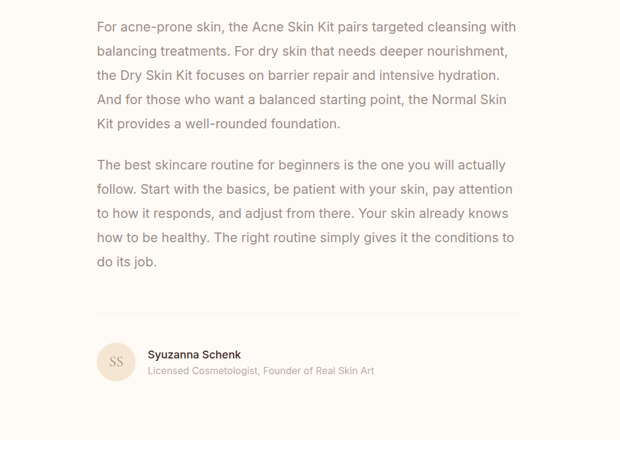
Task: Click the words Your skin already knows
Action: (434, 214)
